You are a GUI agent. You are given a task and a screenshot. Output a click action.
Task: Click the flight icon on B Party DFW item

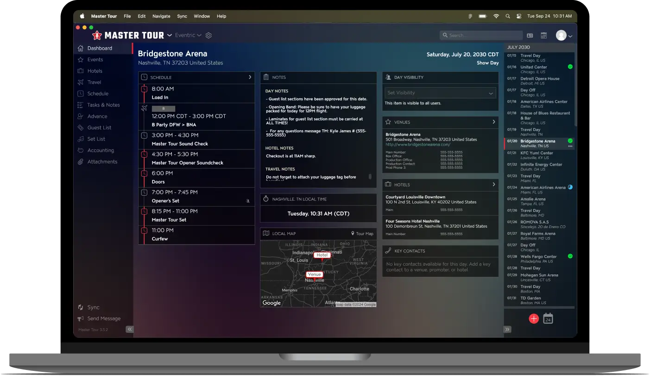pos(144,108)
